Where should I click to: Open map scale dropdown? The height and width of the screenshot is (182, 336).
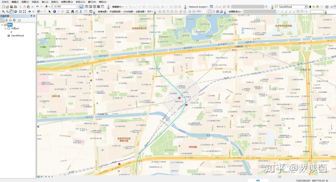[x=77, y=6]
